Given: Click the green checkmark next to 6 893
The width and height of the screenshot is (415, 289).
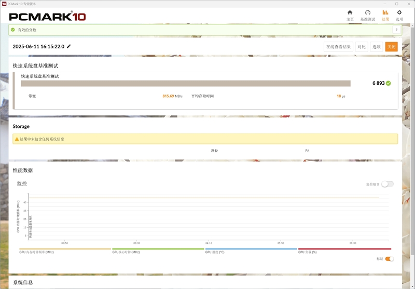Looking at the screenshot, I should coord(388,83).
